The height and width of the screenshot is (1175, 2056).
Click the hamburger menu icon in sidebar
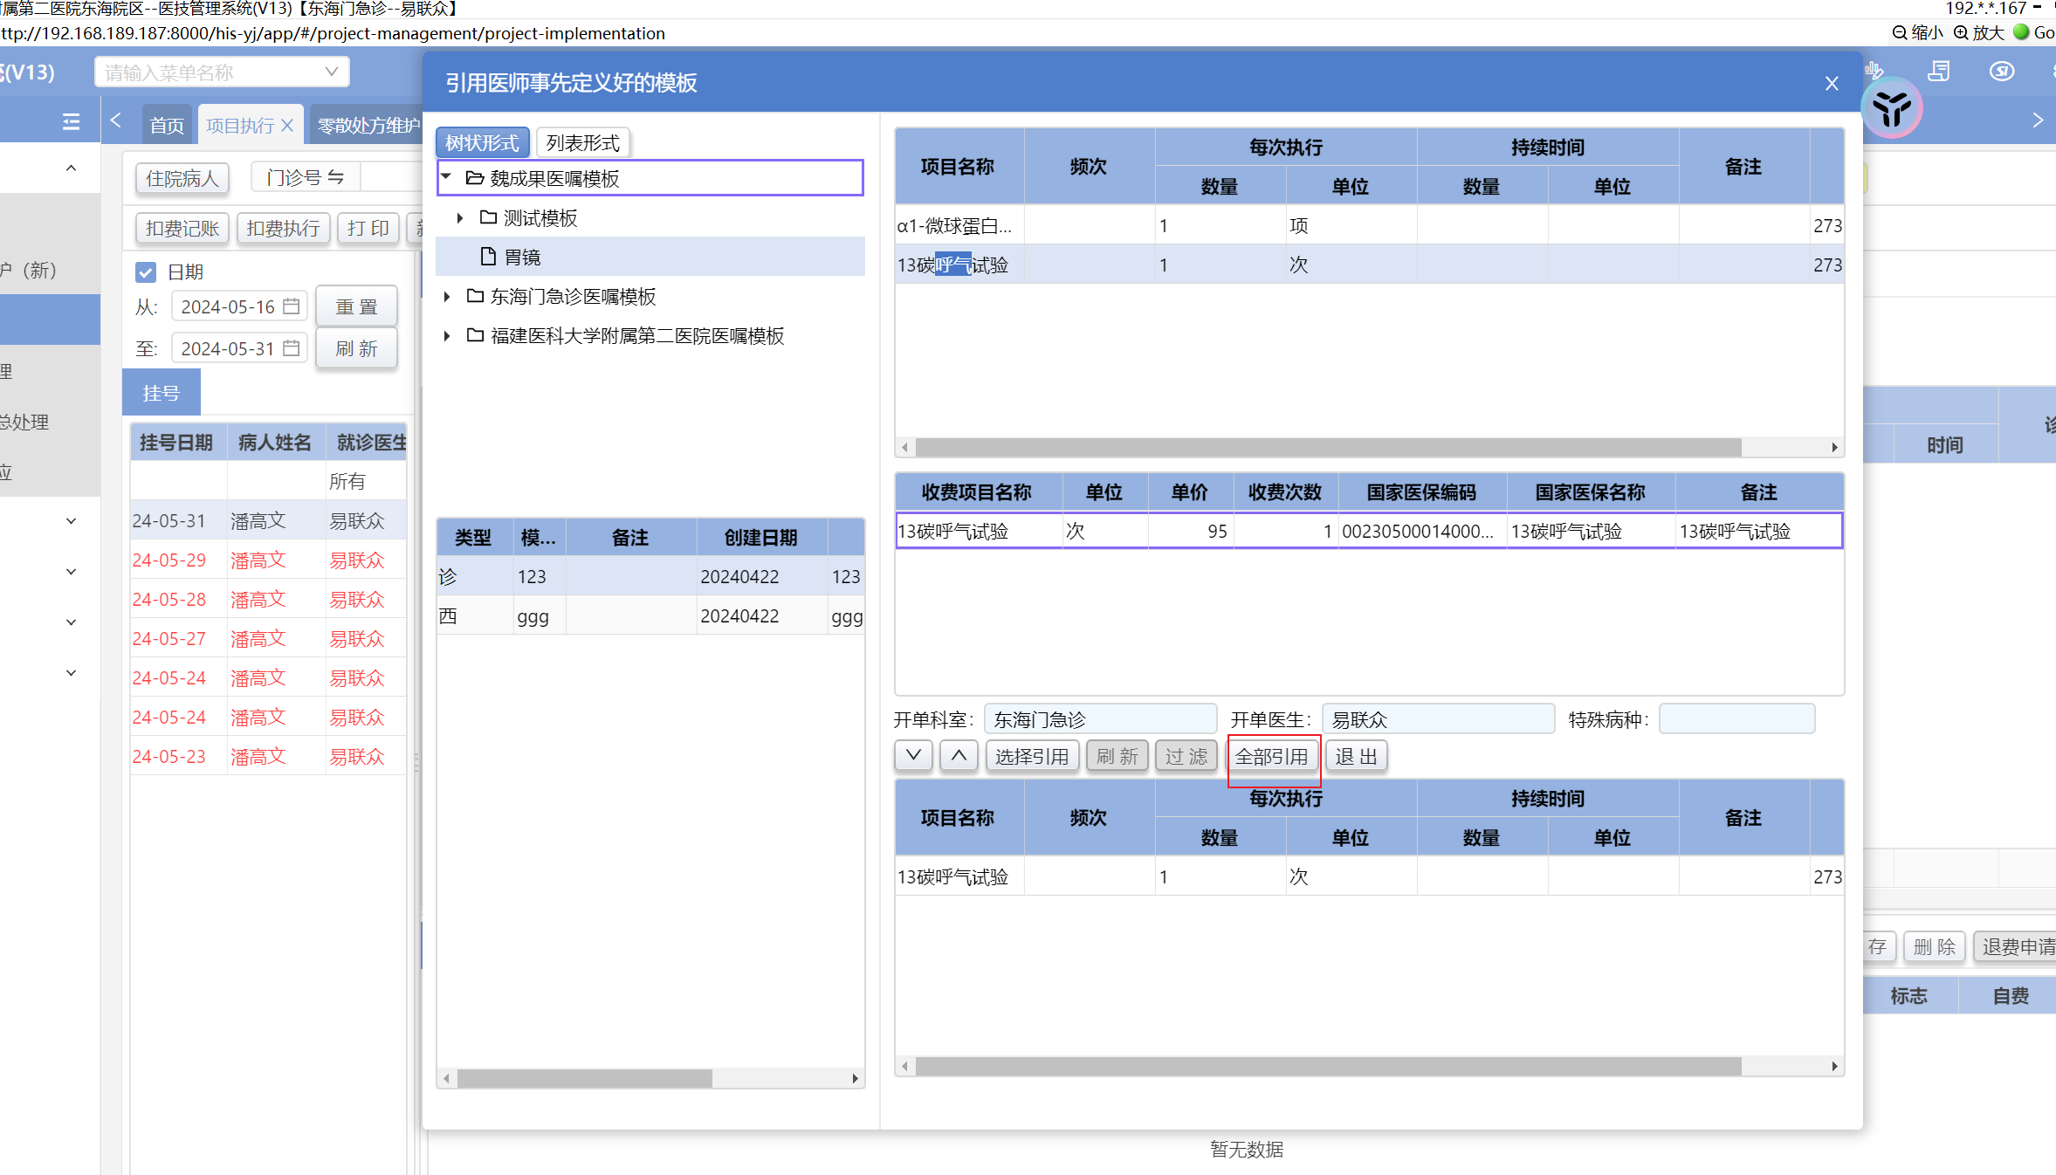pos(72,122)
